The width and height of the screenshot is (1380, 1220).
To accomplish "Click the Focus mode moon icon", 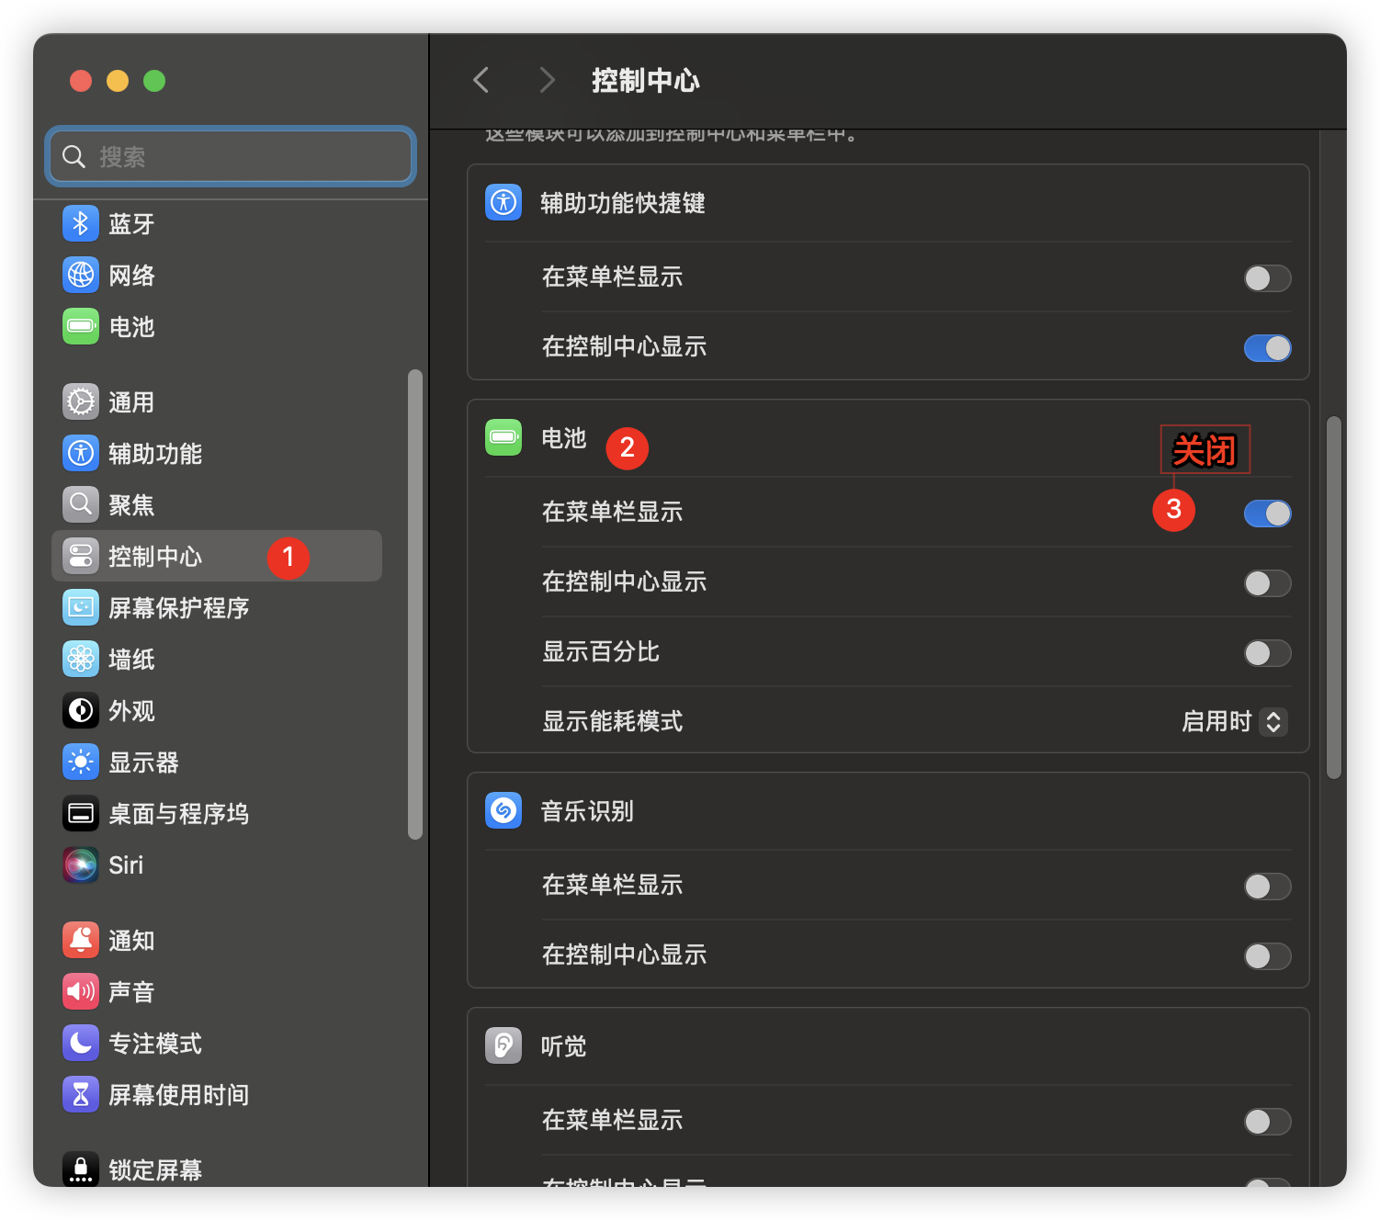I will (x=81, y=1043).
